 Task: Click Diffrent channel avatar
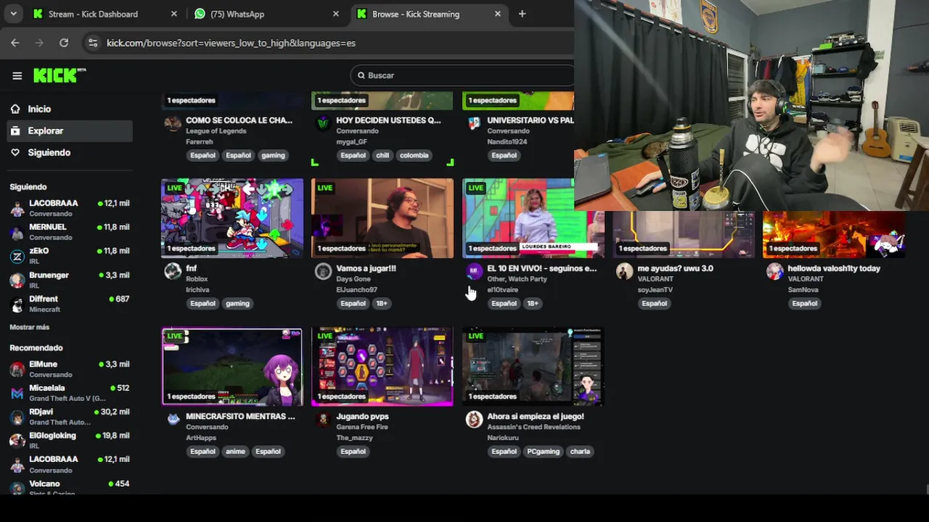tap(17, 304)
